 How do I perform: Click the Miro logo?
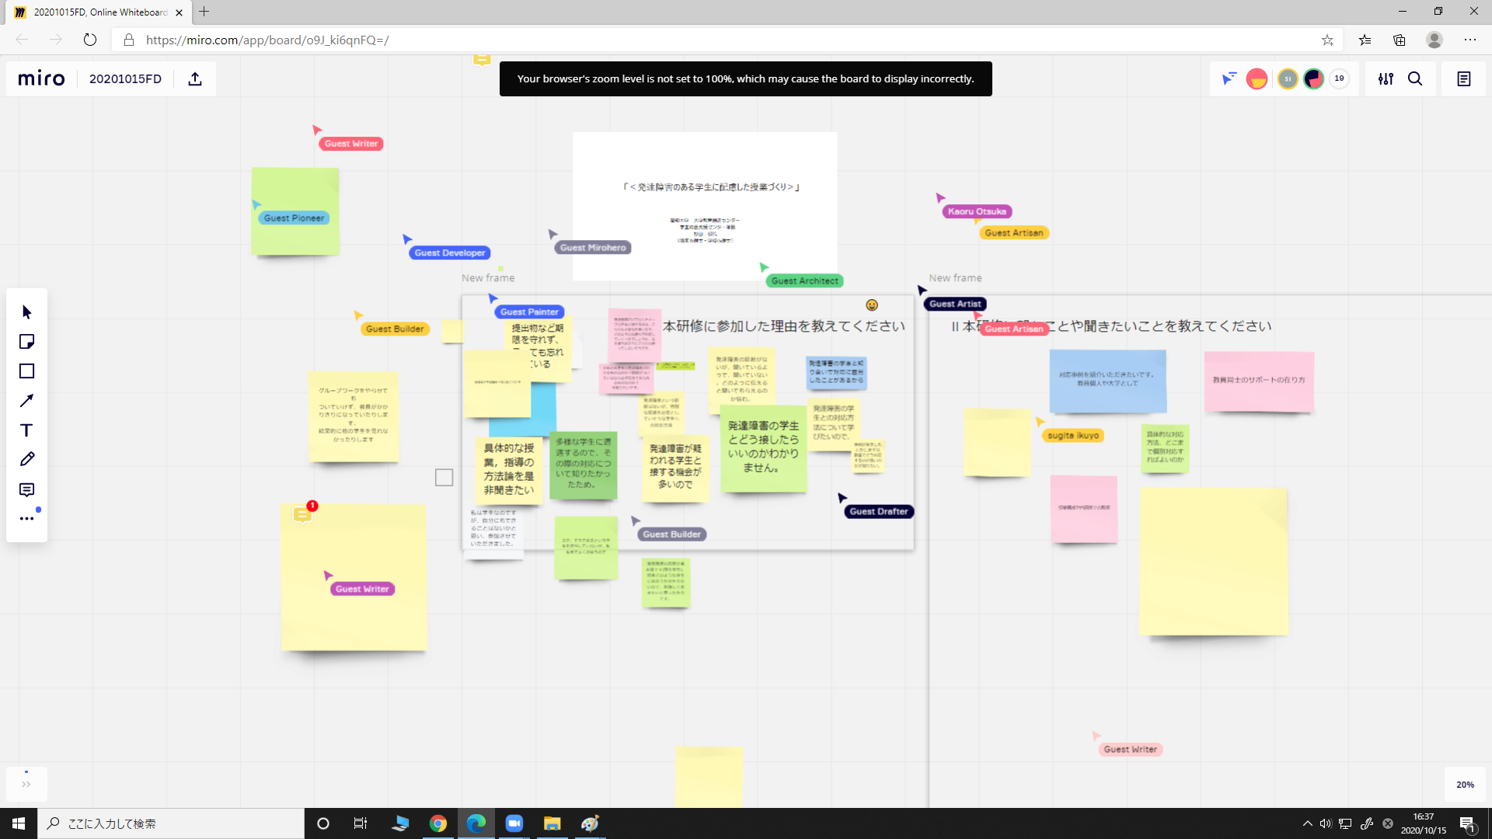41,78
